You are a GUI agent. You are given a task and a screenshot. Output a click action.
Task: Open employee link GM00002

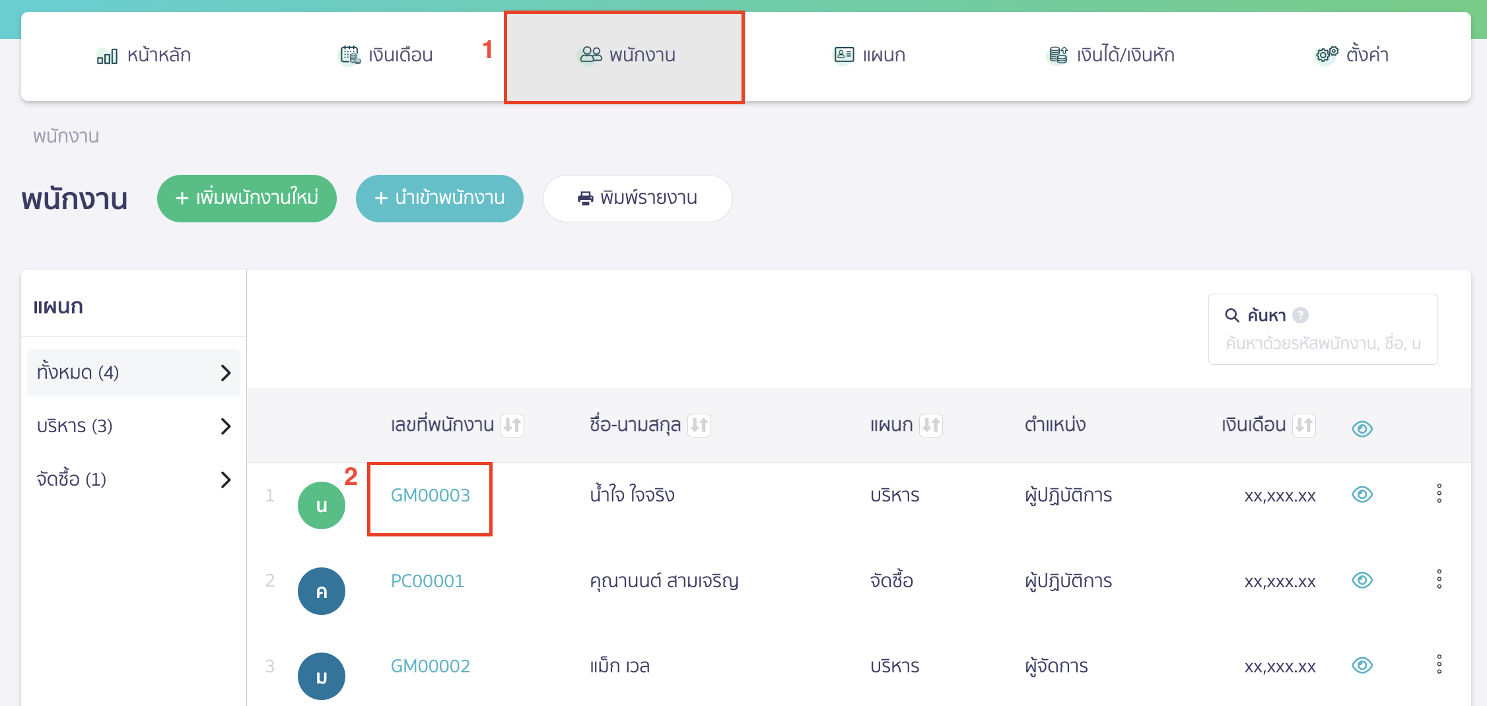tap(430, 666)
